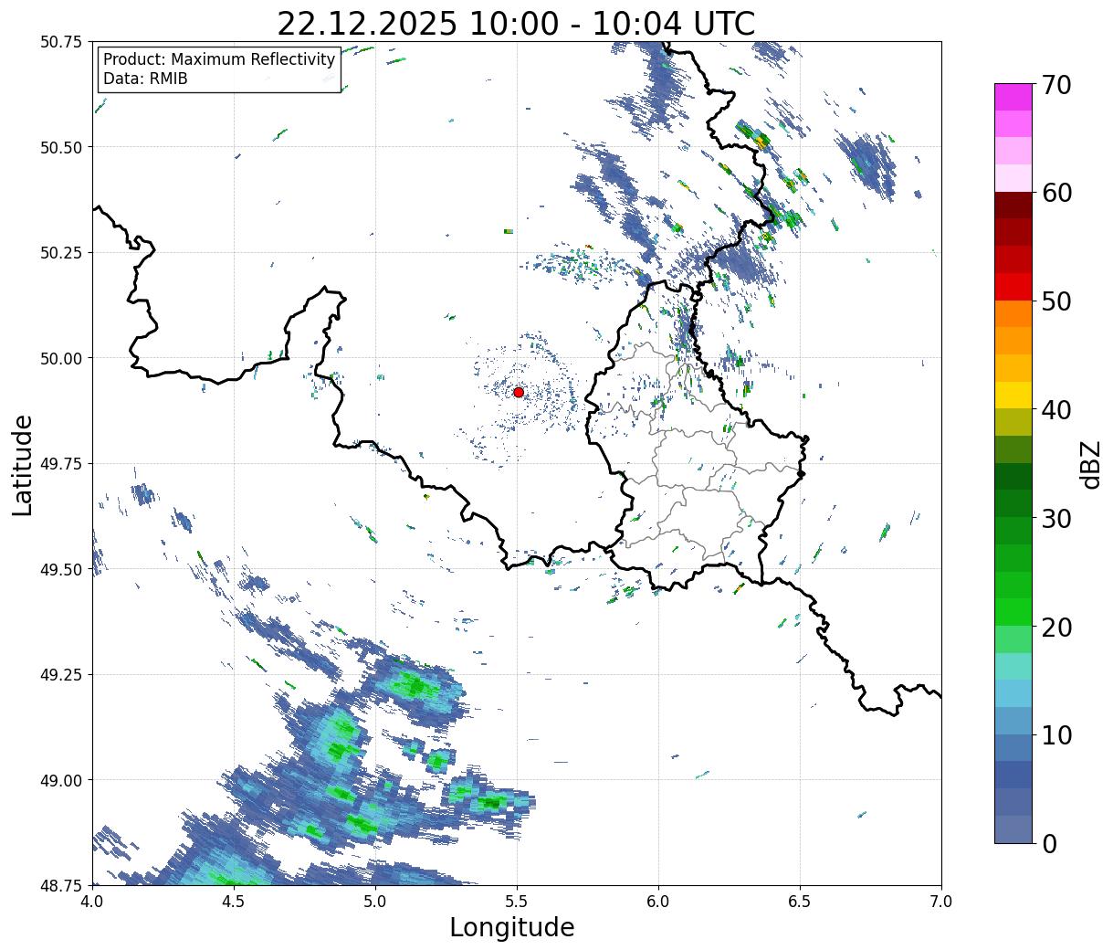The image size is (1113, 950).
Task: Click the 'dBZ' colorbar label
Action: 1090,463
